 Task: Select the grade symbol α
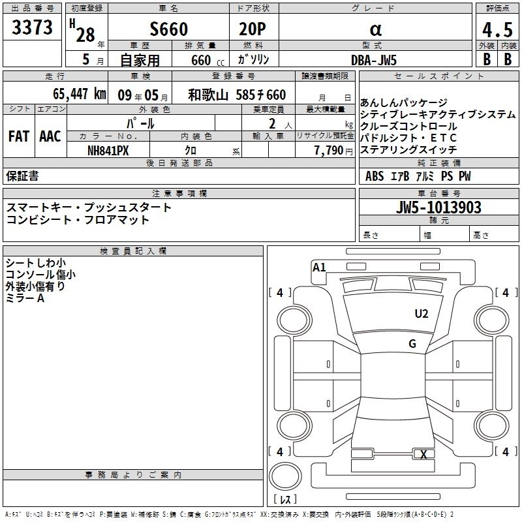[376, 29]
